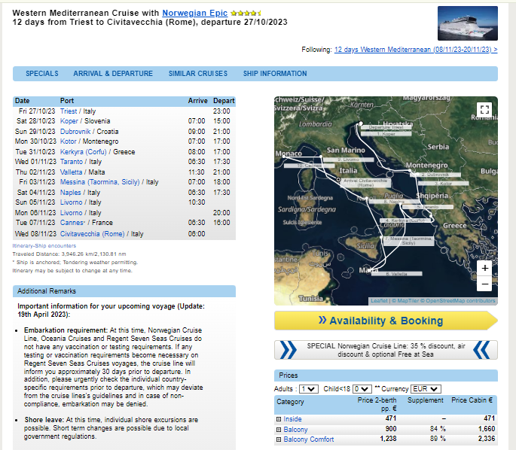Expand the Balcony Comfort plus icon

tap(279, 439)
